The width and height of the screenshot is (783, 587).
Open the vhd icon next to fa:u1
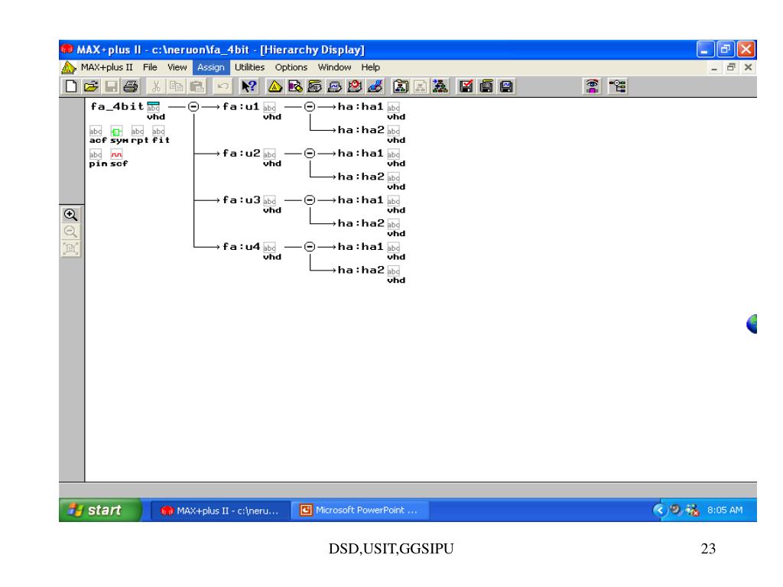(269, 107)
